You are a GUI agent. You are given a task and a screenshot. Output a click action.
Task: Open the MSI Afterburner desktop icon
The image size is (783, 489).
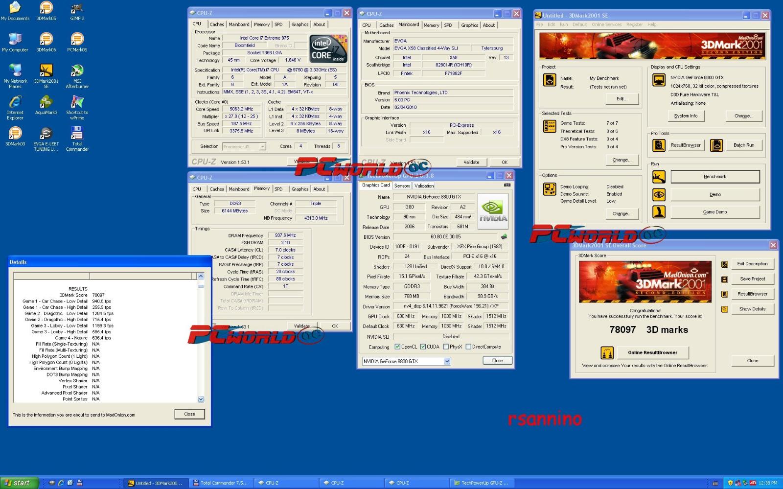tap(77, 76)
